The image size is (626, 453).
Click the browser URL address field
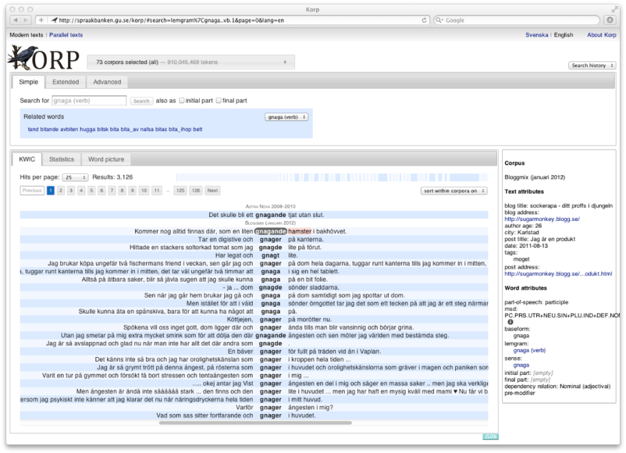click(240, 20)
